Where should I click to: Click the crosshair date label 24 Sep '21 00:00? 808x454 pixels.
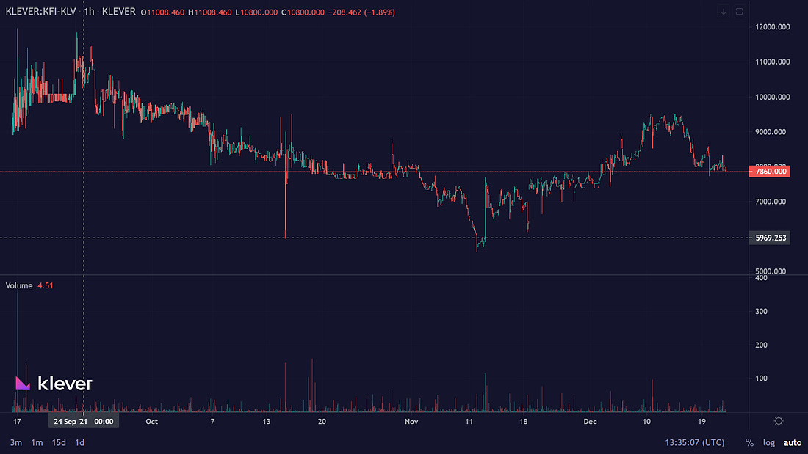84,422
